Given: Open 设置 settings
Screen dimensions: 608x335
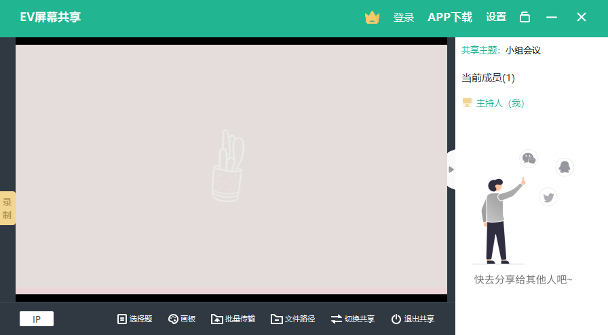Looking at the screenshot, I should [x=496, y=17].
